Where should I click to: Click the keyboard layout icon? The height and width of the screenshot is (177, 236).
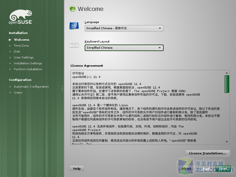pyautogui.click(x=74, y=45)
